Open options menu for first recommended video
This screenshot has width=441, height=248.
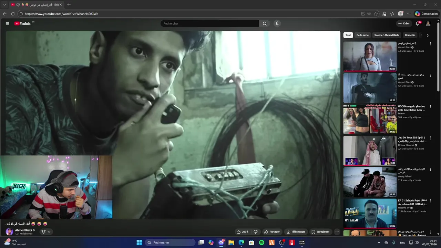pos(430,44)
